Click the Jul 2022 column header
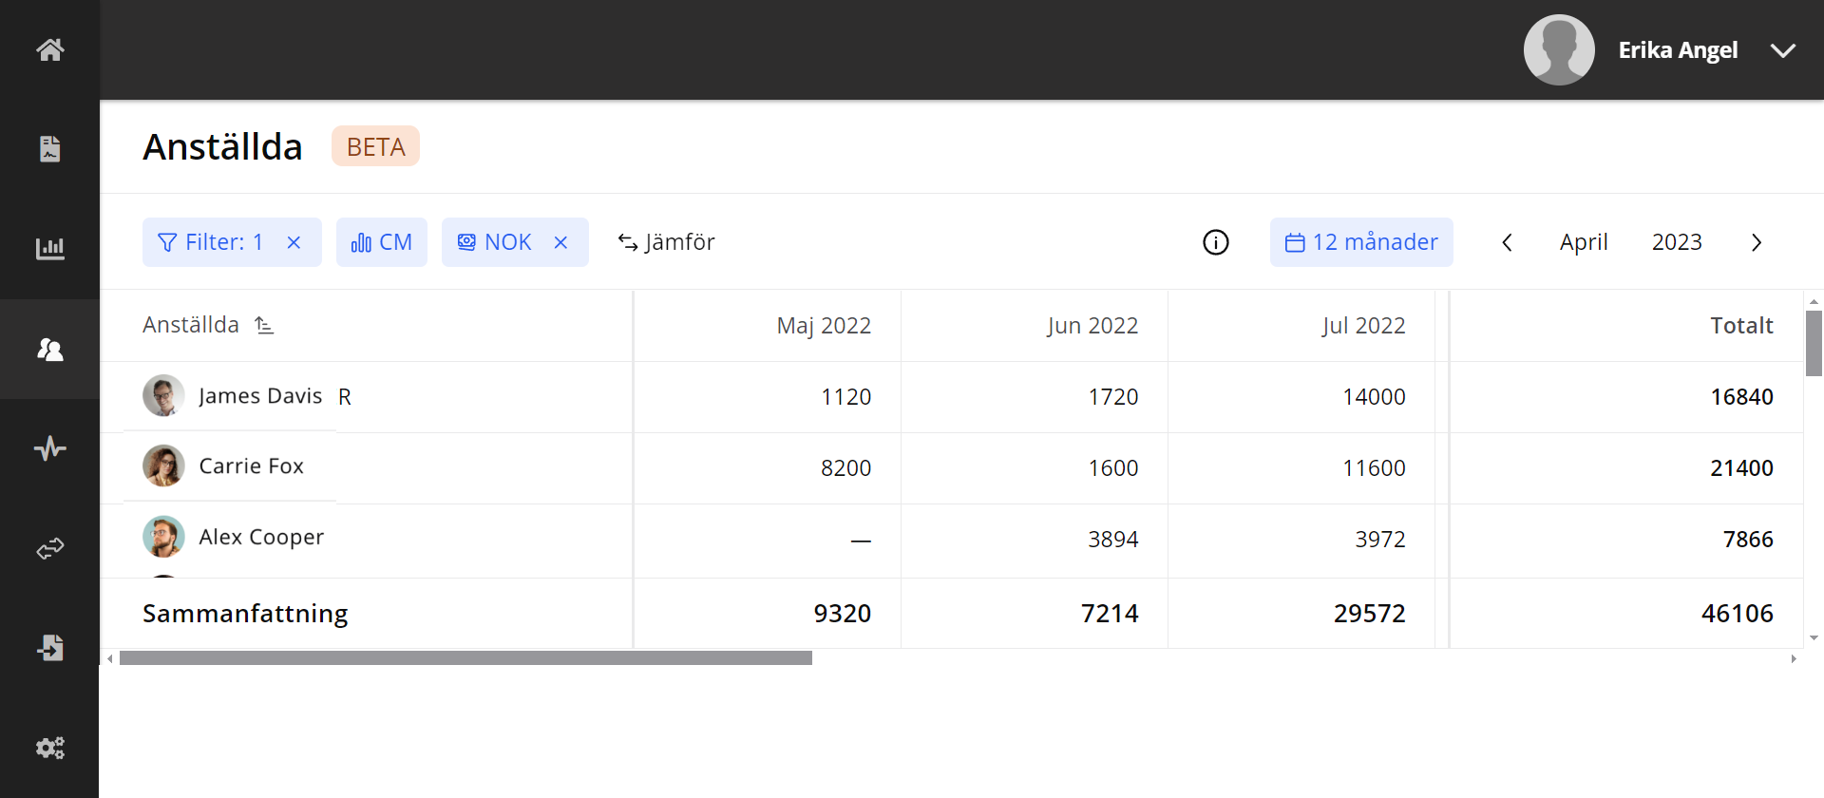The width and height of the screenshot is (1824, 798). tap(1363, 326)
